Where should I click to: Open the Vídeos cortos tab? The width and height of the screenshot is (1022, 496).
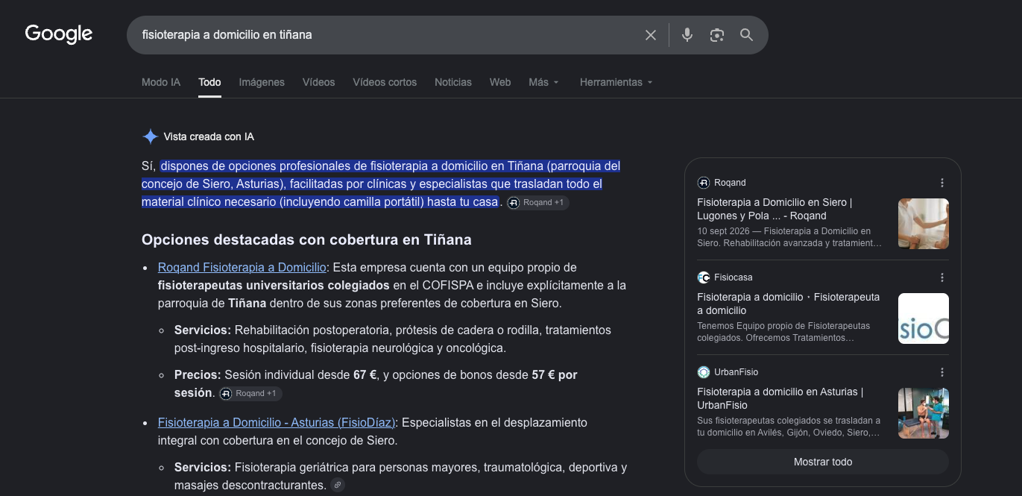tap(385, 82)
